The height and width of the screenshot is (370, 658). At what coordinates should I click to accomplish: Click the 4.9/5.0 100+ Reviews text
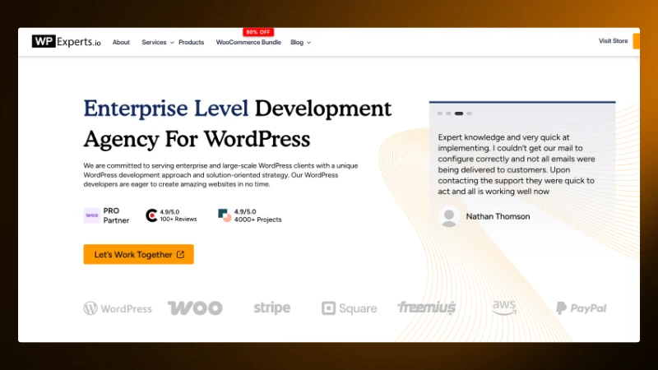click(x=178, y=215)
